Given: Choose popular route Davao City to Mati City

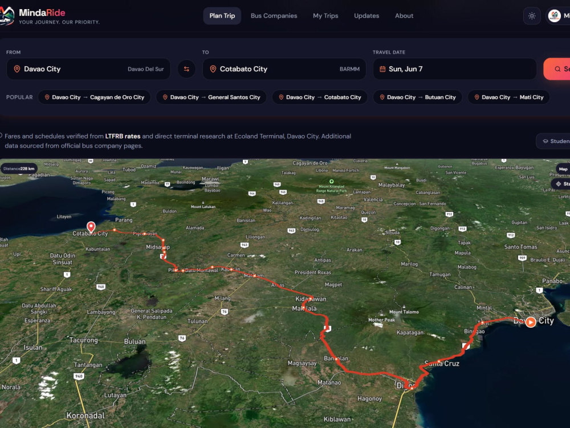Looking at the screenshot, I should pos(508,97).
